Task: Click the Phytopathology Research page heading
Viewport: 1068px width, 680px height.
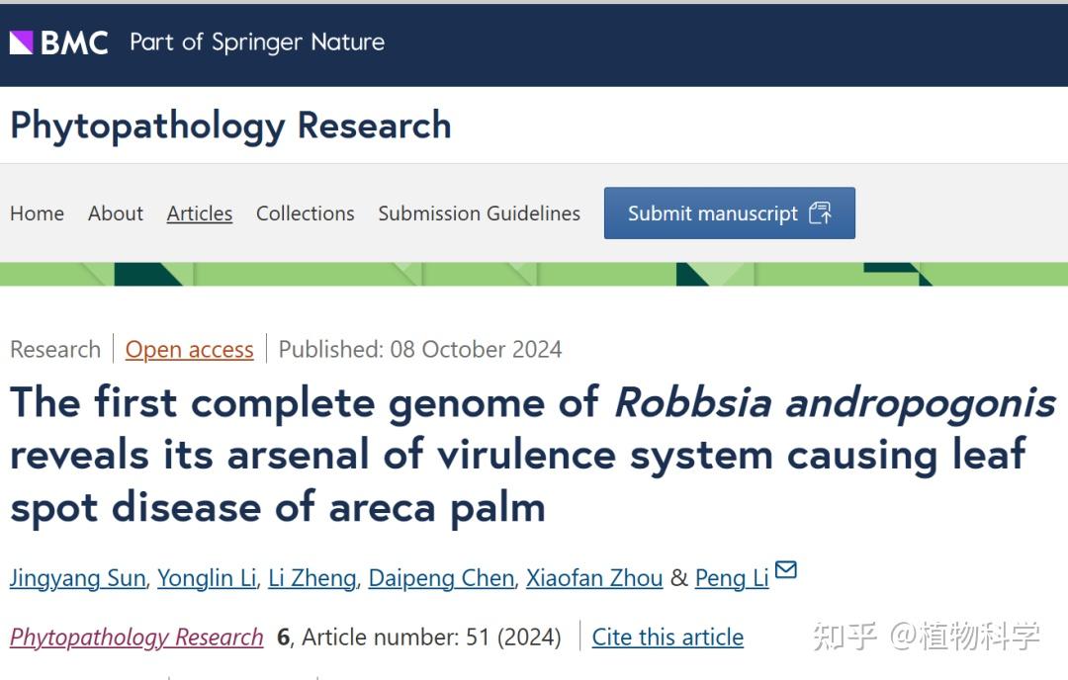Action: (229, 126)
